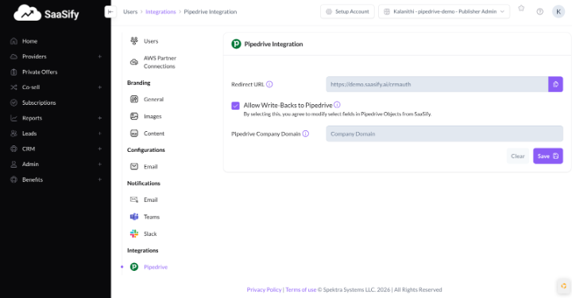Open Images branding settings

click(153, 116)
